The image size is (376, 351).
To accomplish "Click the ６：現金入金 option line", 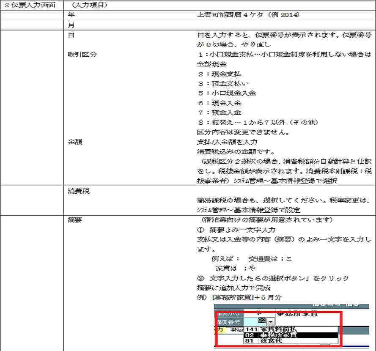I will (x=220, y=103).
